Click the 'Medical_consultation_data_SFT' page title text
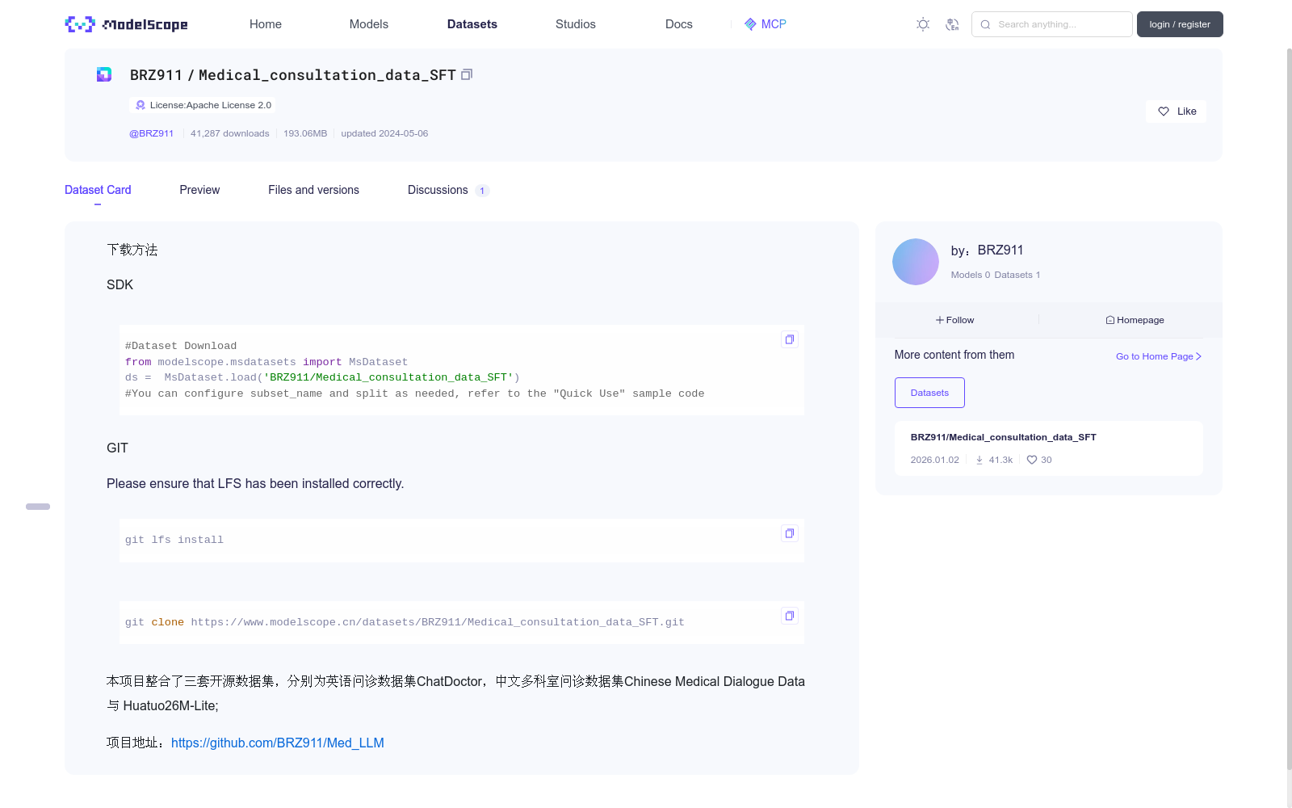The image size is (1292, 808). [327, 74]
